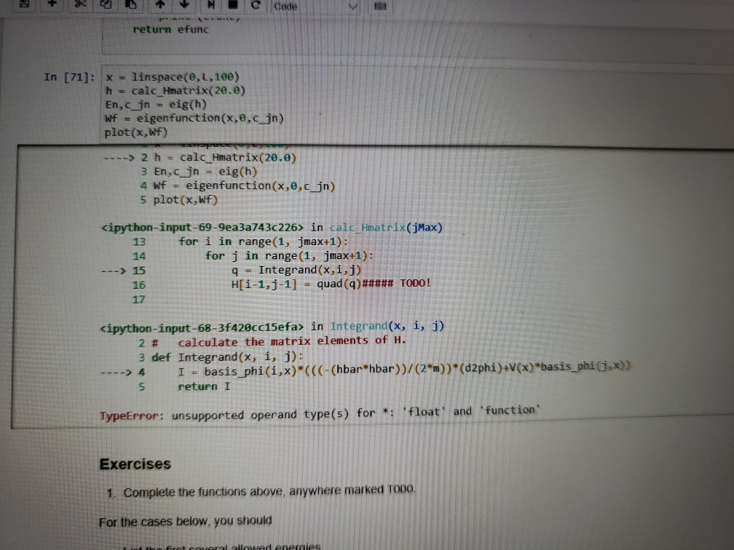Image resolution: width=734 pixels, height=550 pixels.
Task: Click 'For the cases below, you should' text
Action: (x=186, y=521)
